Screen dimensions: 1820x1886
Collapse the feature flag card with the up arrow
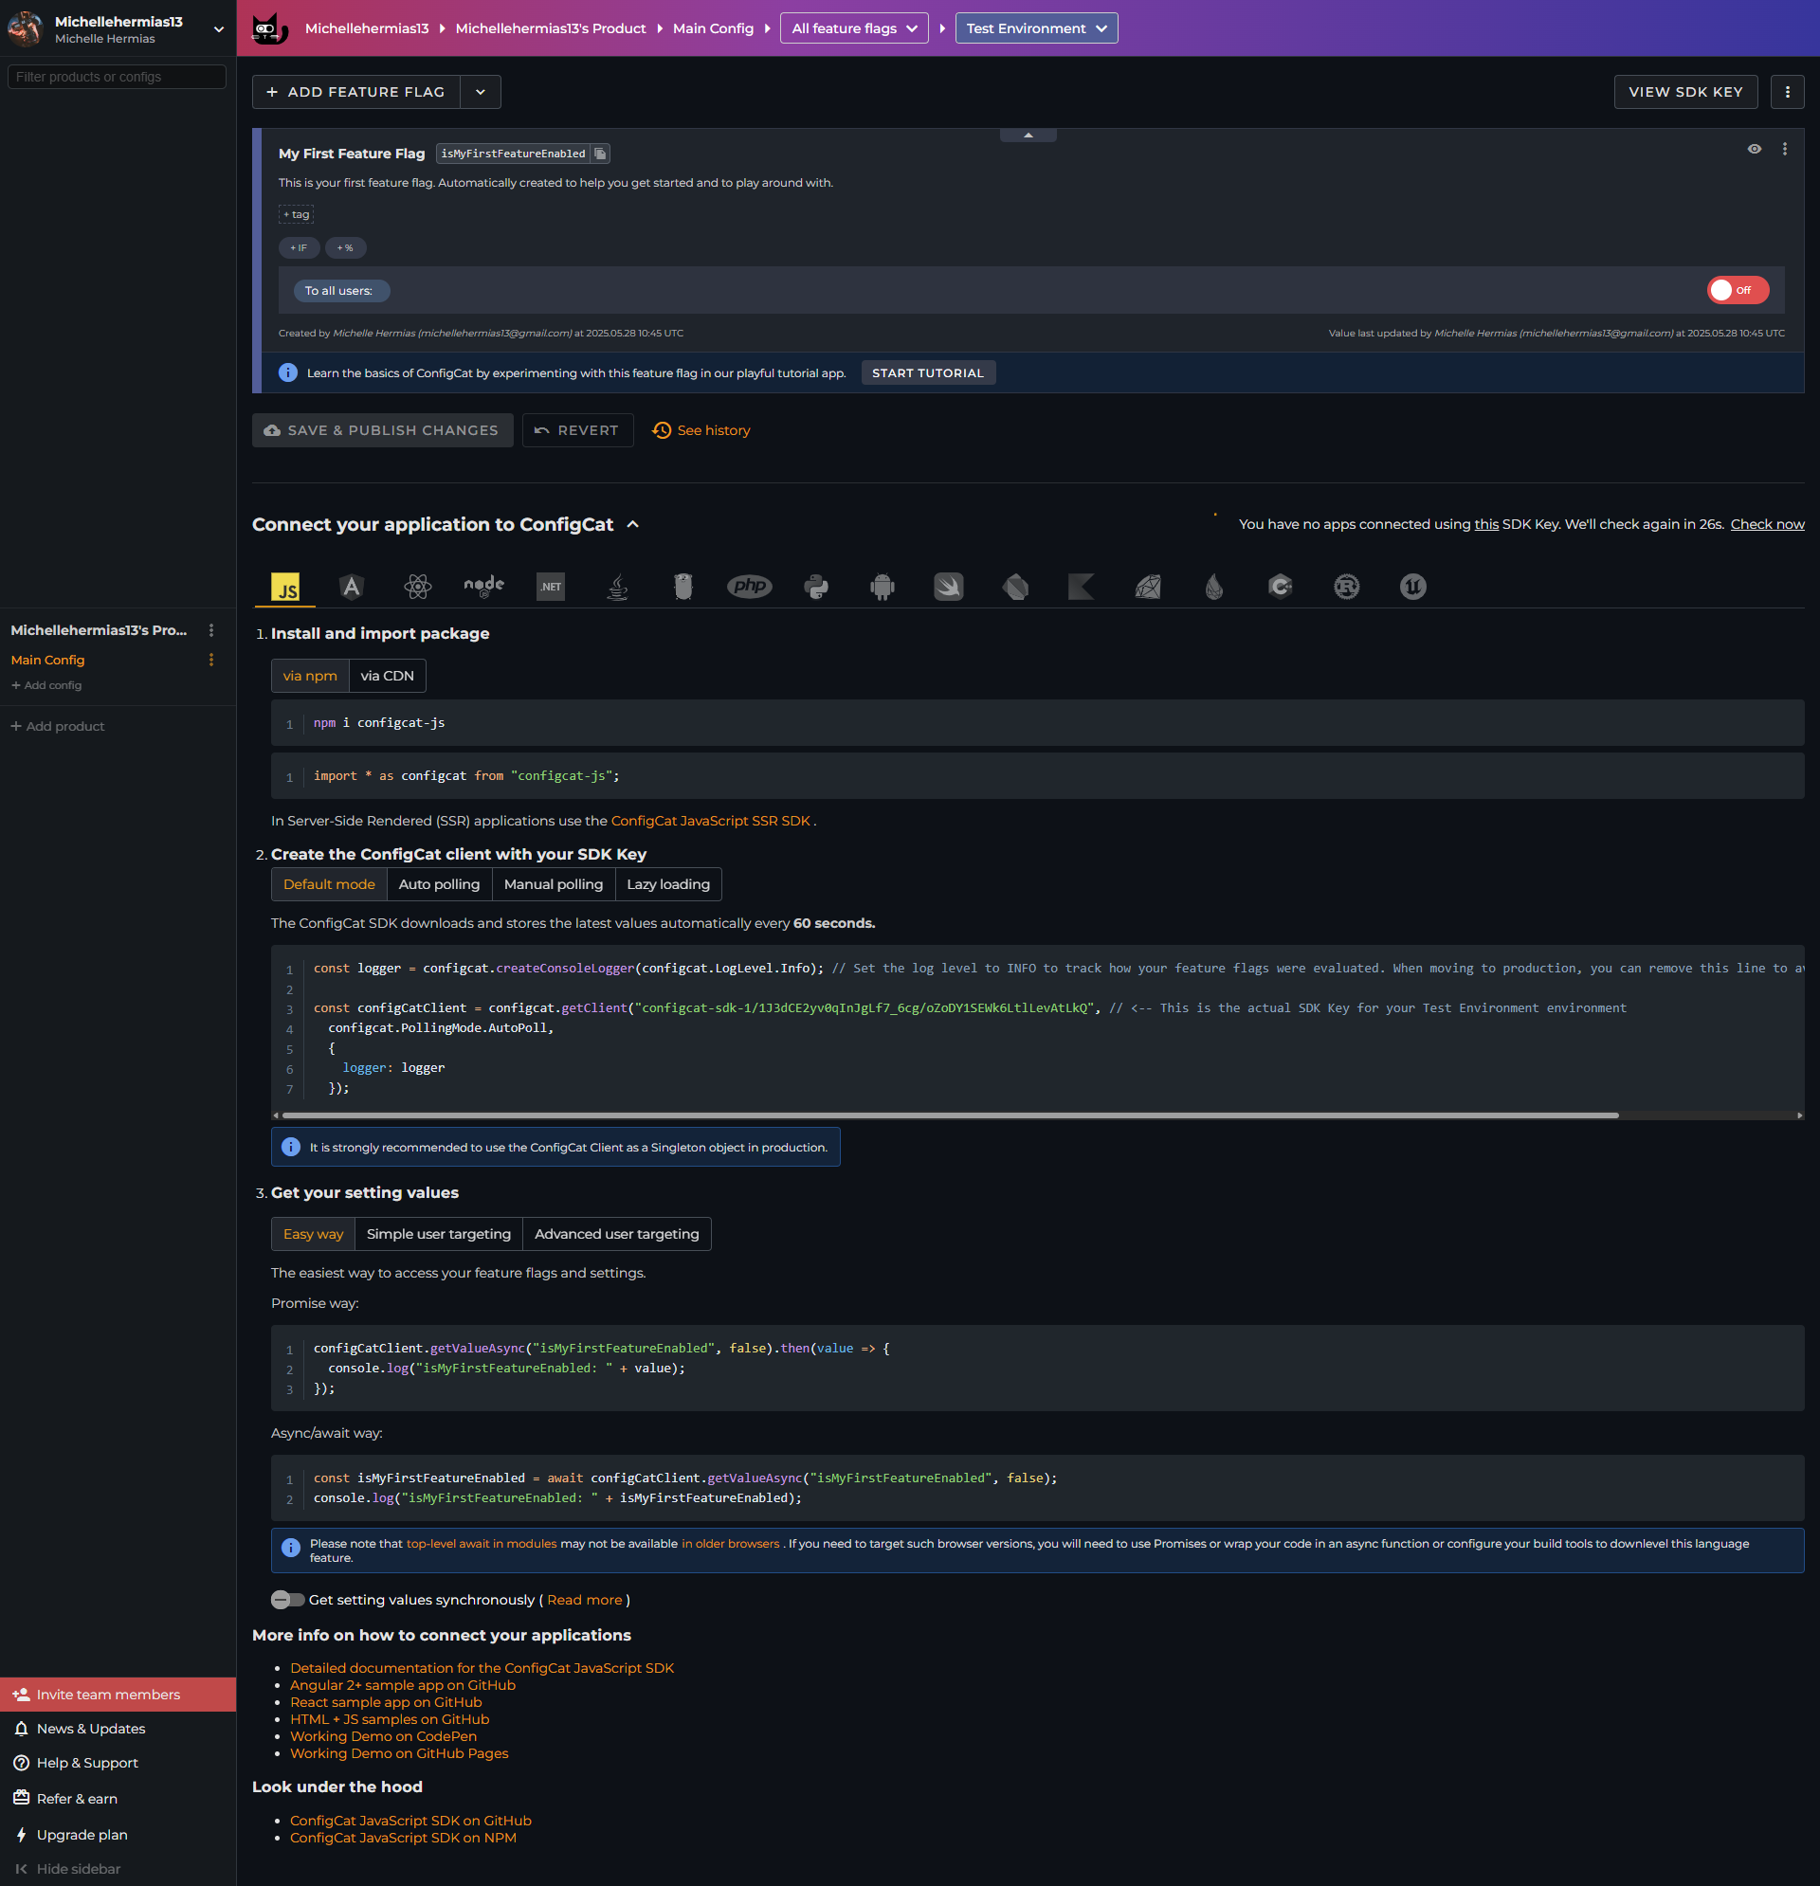tap(1028, 136)
